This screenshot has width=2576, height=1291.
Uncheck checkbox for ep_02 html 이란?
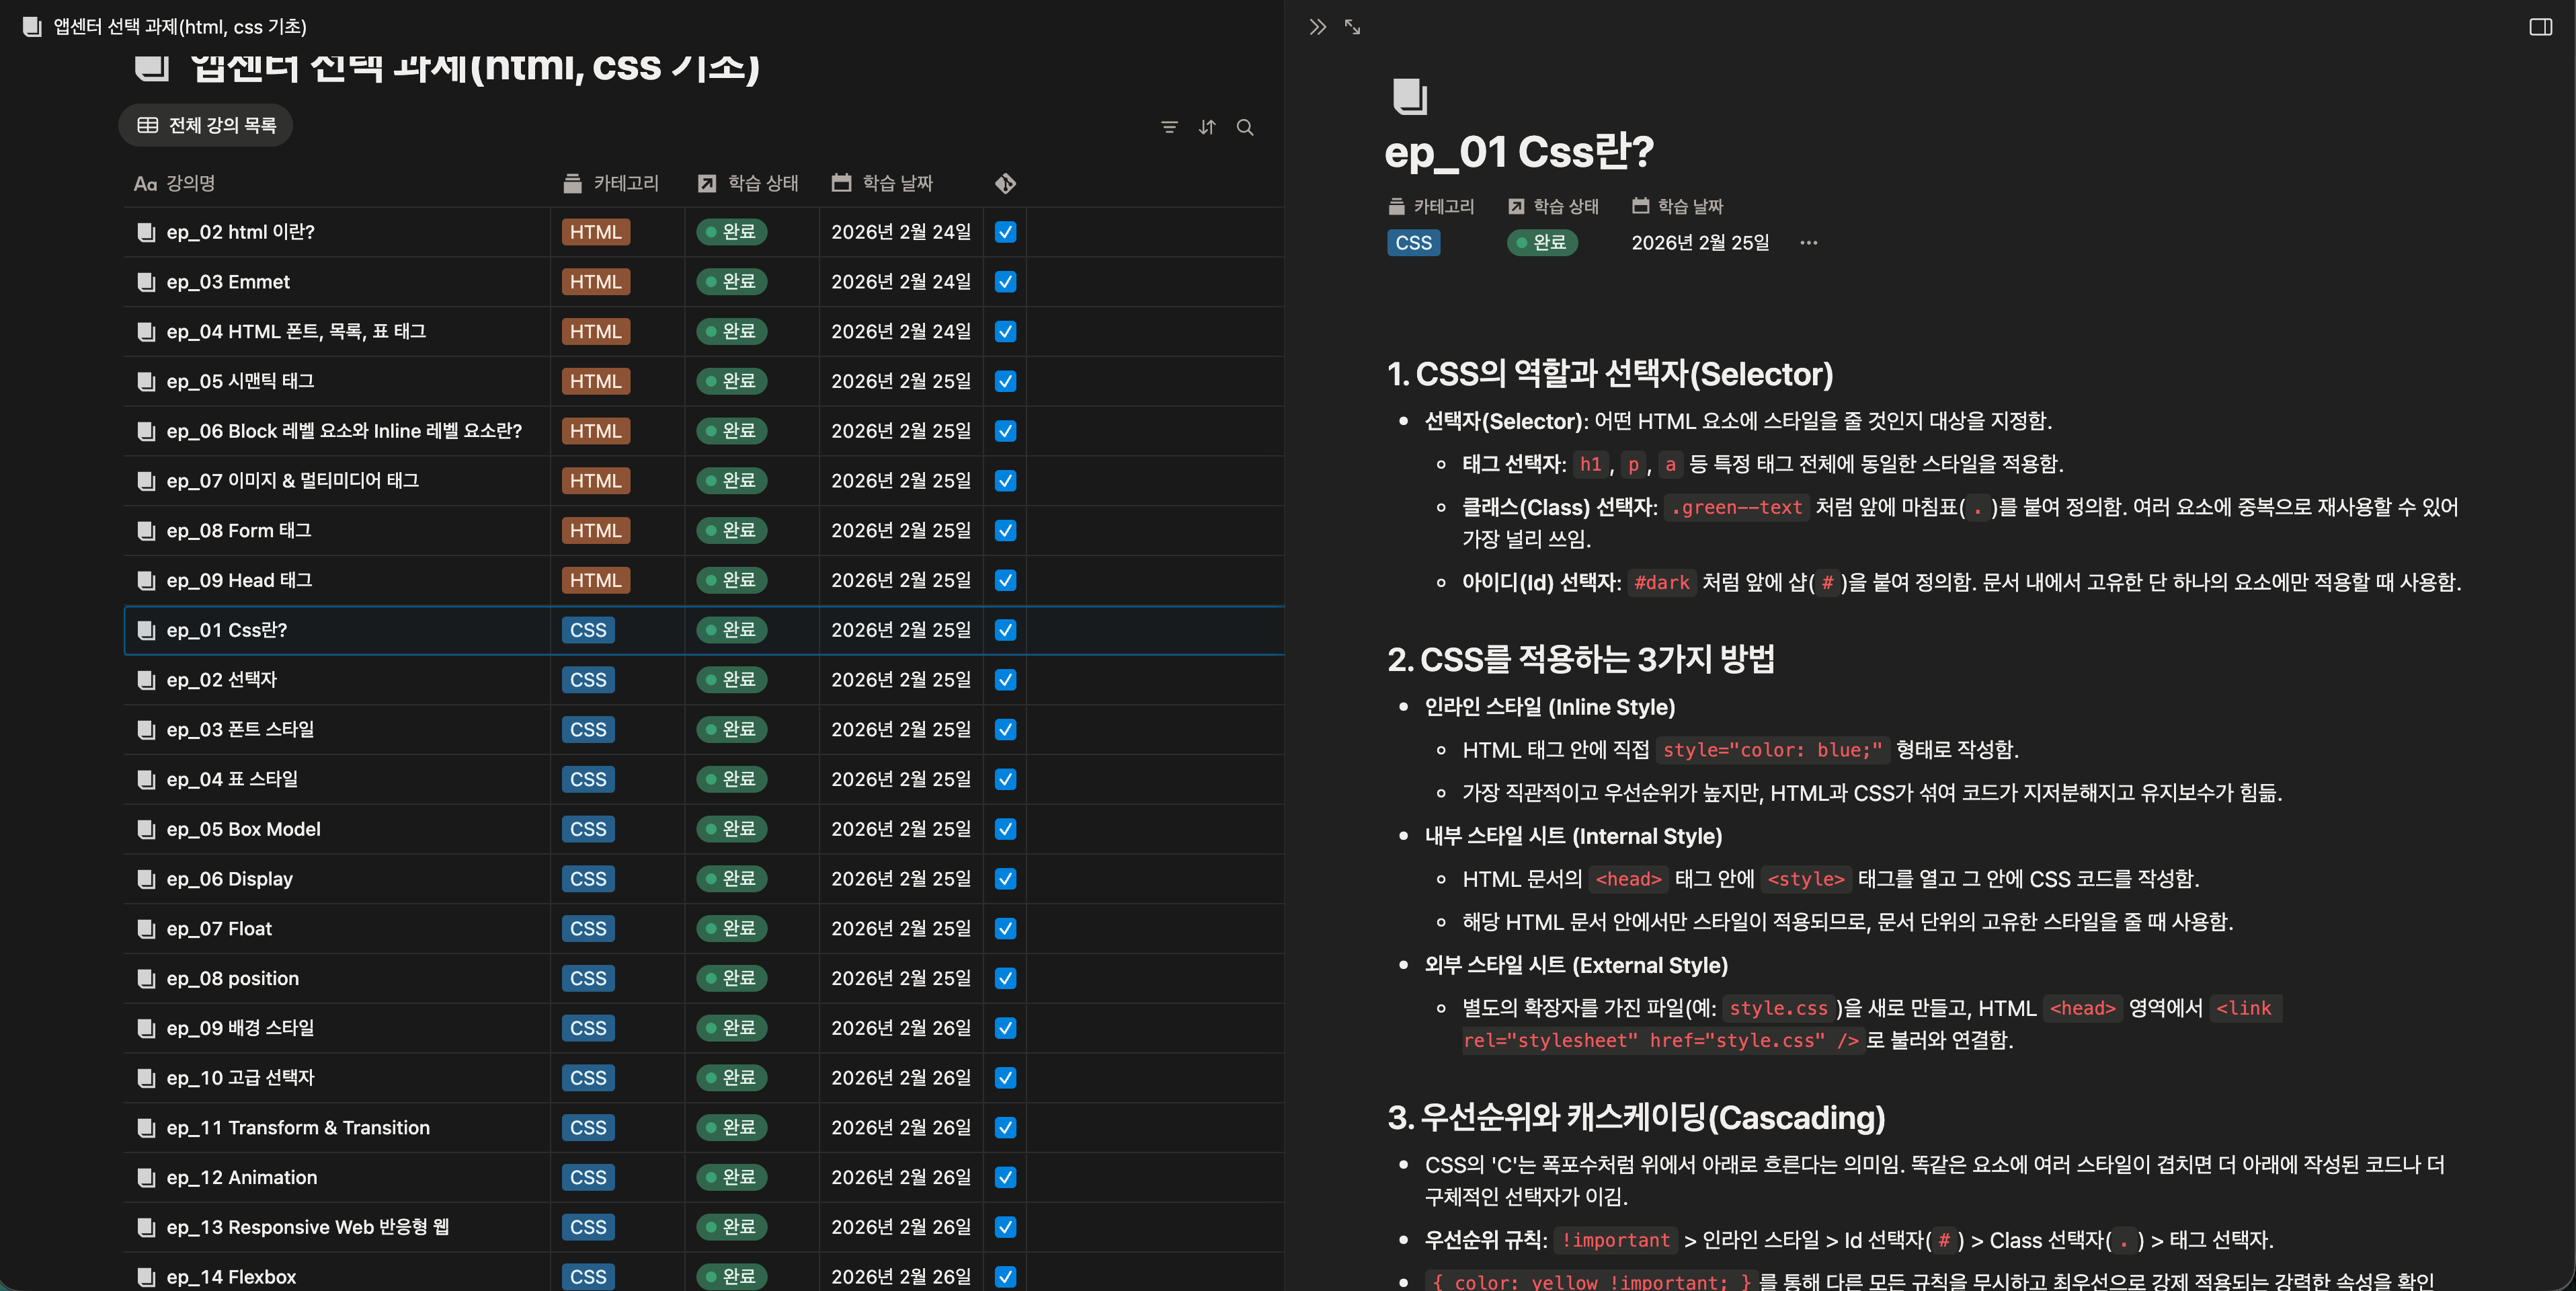click(x=1006, y=232)
